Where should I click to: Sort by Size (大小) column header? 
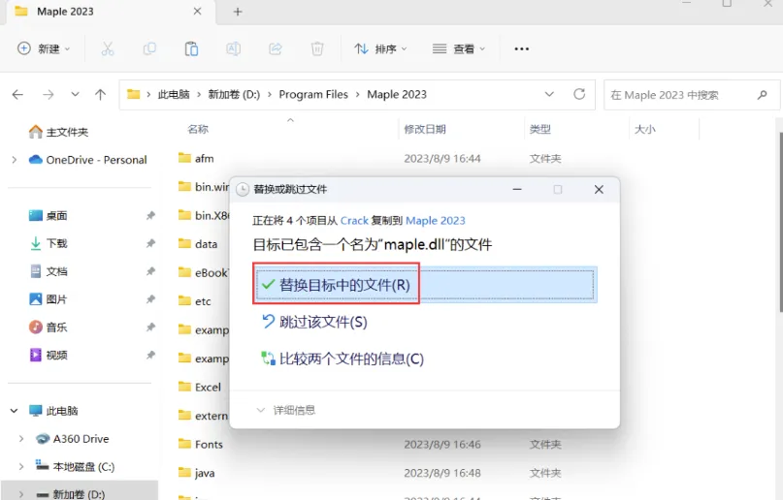[x=644, y=129]
